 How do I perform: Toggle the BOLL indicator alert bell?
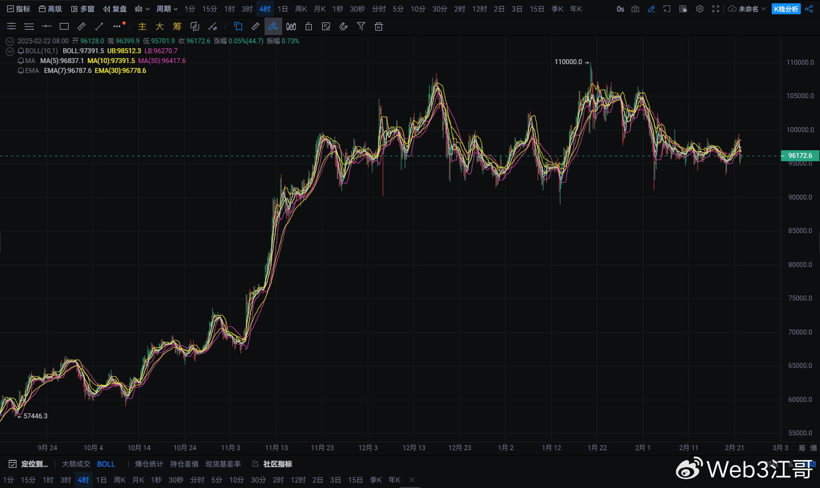click(21, 51)
